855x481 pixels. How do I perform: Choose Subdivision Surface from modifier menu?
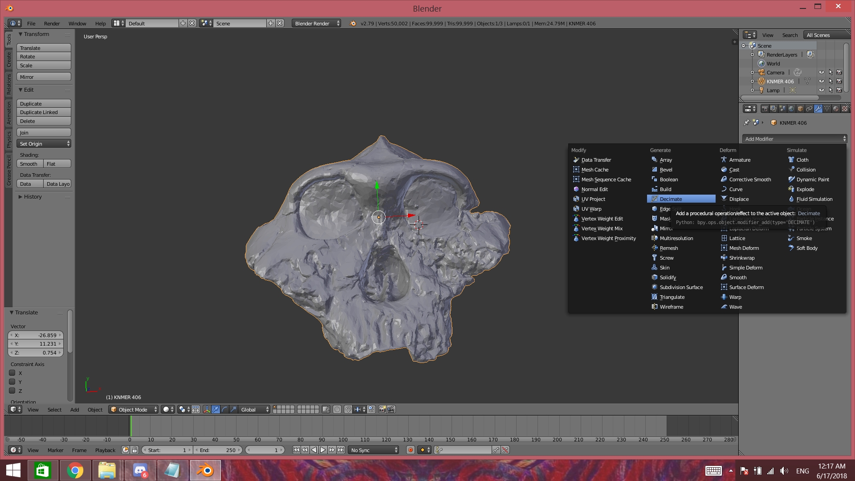tap(681, 287)
